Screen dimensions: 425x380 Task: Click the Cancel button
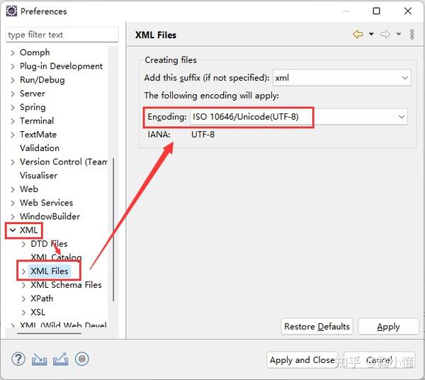coord(379,360)
